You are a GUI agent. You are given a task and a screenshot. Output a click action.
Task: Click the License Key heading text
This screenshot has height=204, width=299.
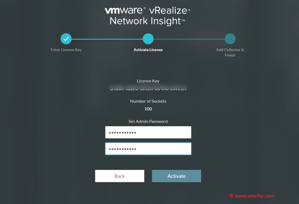pos(148,81)
